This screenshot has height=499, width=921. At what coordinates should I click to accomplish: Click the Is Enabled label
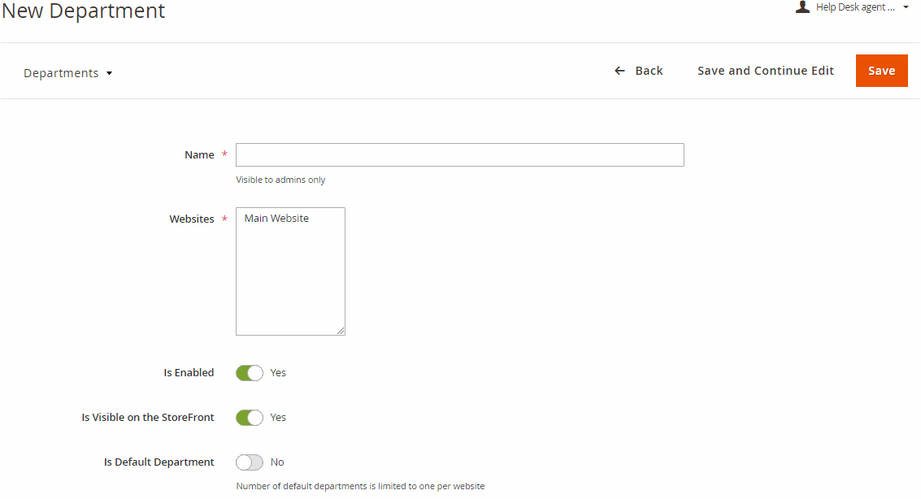point(189,373)
